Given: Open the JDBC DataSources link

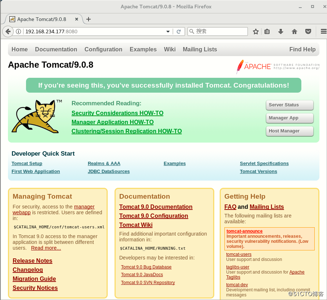Looking at the screenshot, I should pyautogui.click(x=109, y=171).
